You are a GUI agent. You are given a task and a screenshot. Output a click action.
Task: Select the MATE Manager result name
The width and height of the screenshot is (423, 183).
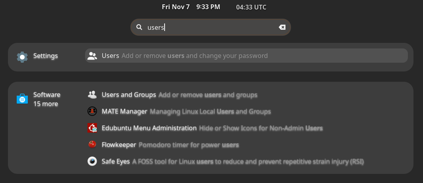pos(124,112)
